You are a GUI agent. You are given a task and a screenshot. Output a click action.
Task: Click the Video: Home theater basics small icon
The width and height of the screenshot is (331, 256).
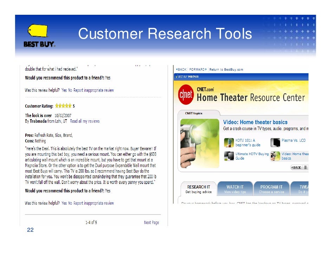click(275, 156)
